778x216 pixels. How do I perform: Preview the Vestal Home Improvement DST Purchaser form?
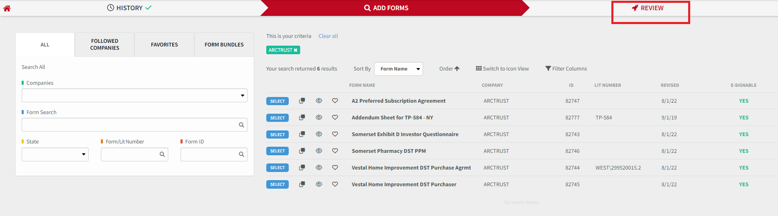coord(319,184)
